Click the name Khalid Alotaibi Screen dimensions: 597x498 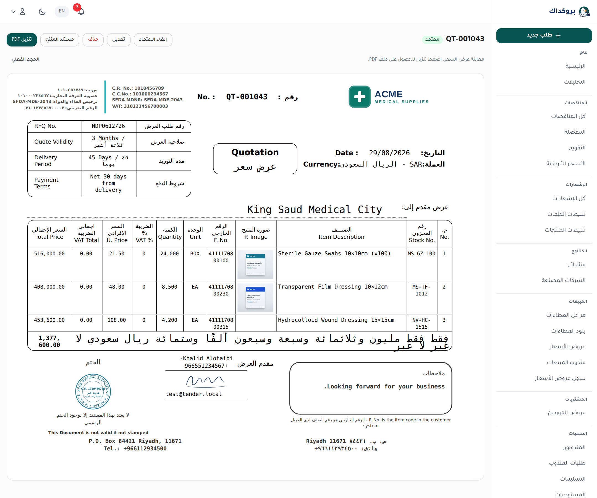pyautogui.click(x=208, y=359)
